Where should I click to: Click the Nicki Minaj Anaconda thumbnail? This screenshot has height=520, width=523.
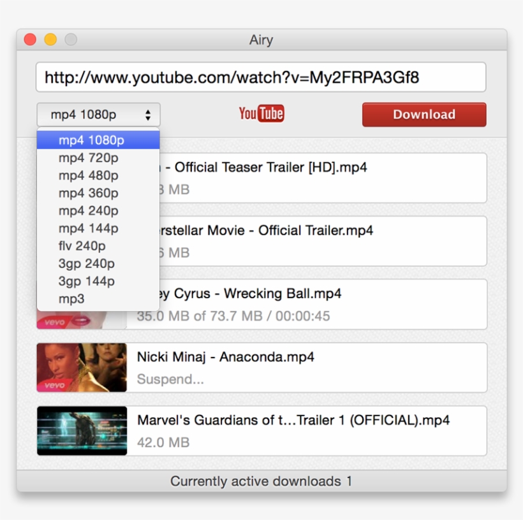tap(82, 368)
